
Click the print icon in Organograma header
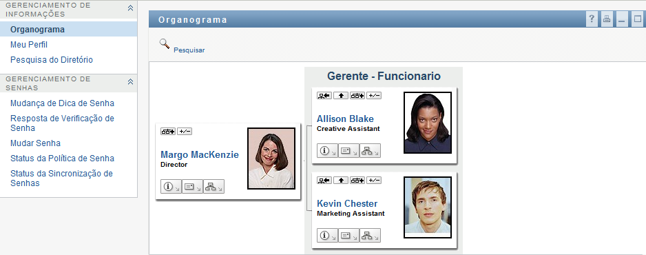[x=607, y=19]
